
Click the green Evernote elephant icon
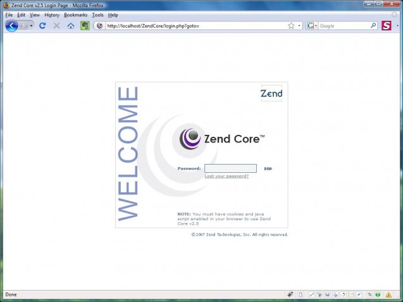click(x=85, y=26)
